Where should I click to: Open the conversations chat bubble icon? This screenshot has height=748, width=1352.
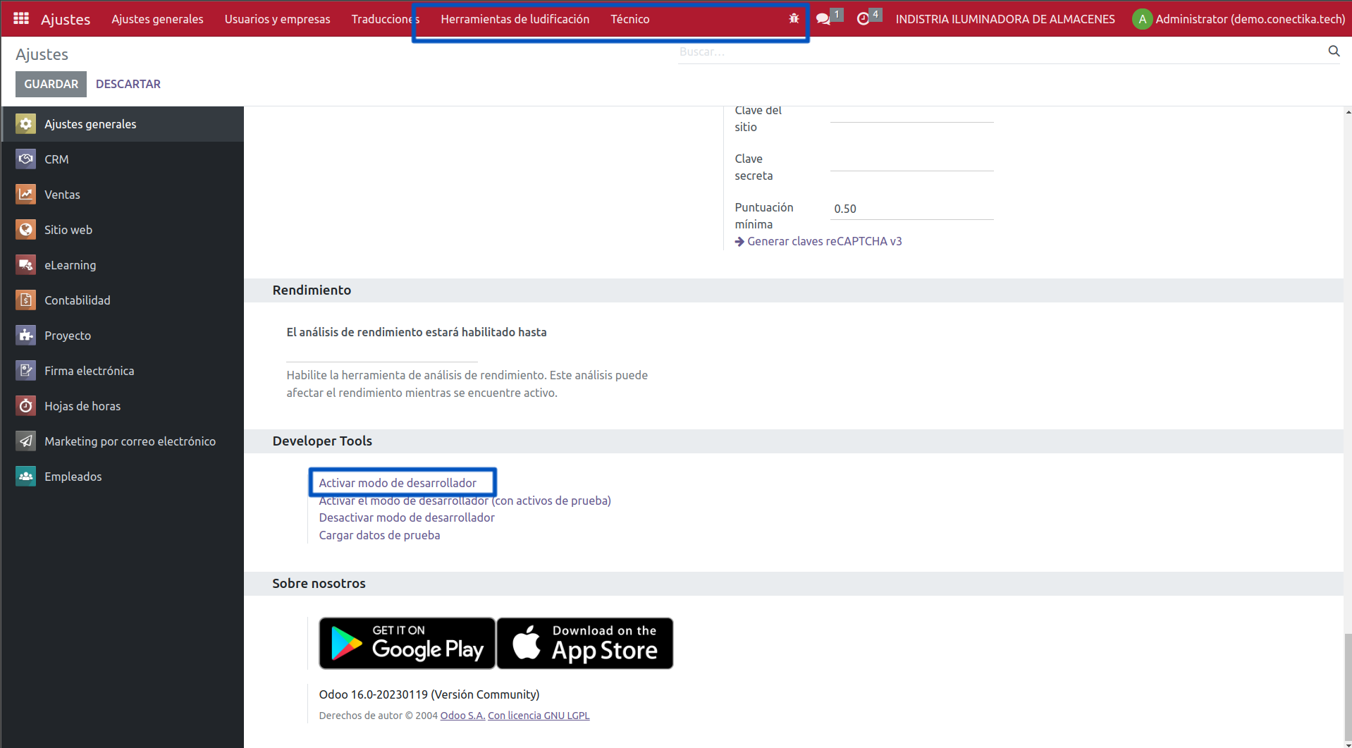point(823,19)
